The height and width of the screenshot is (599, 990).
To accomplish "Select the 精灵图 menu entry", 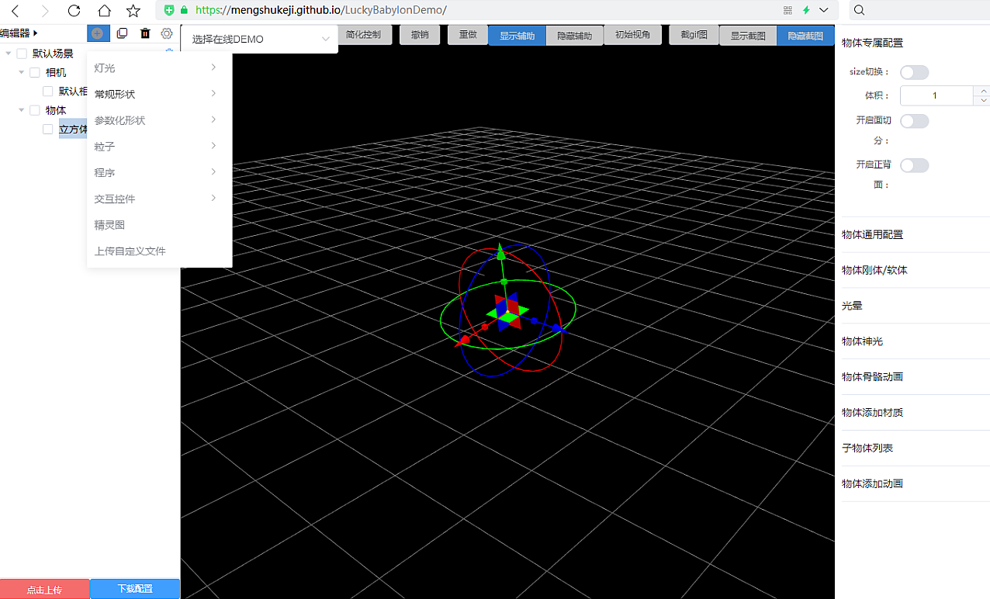I will click(159, 225).
